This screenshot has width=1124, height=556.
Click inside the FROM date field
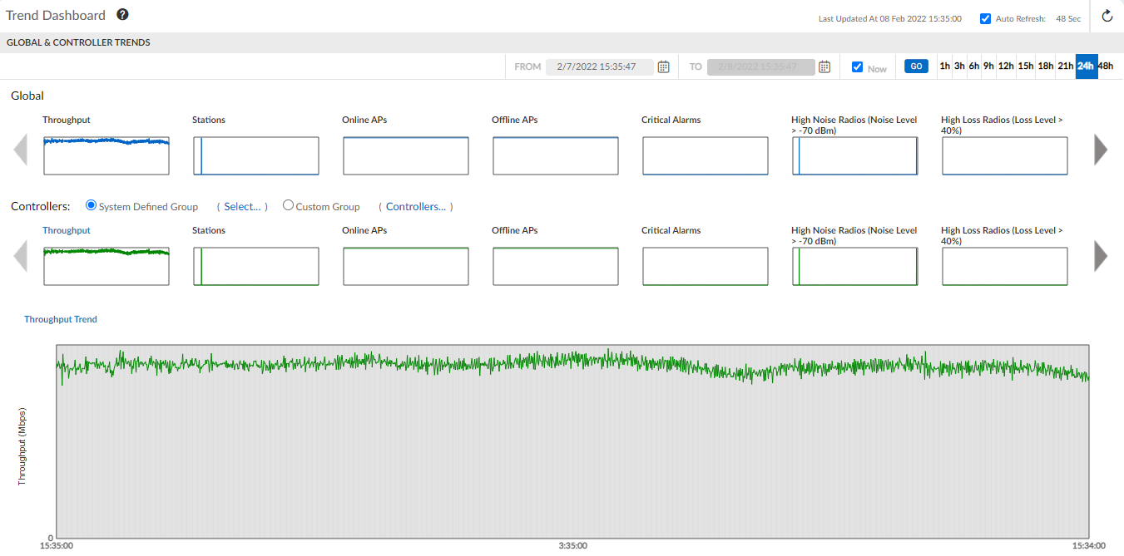click(x=597, y=66)
